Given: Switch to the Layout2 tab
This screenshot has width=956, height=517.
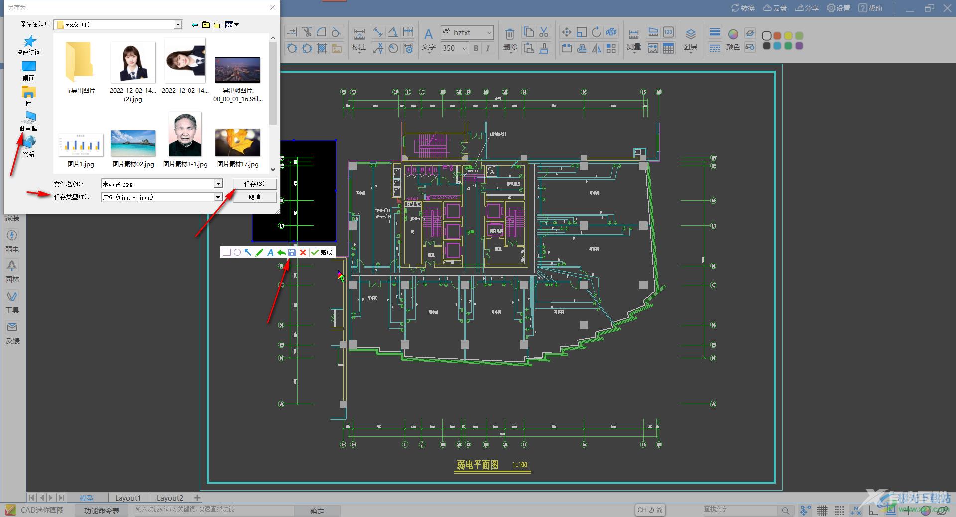Looking at the screenshot, I should point(170,498).
